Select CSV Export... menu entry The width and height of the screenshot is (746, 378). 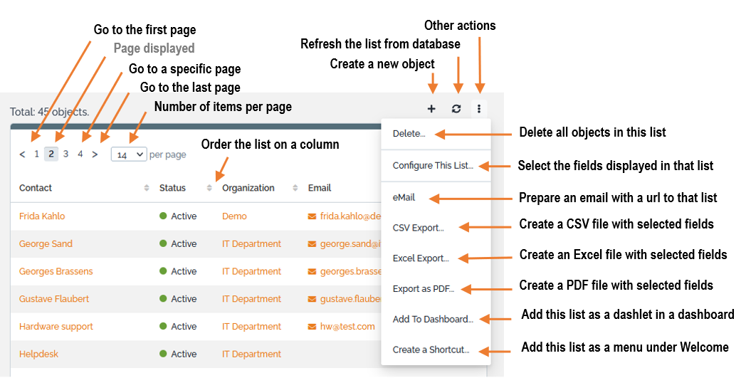click(418, 228)
